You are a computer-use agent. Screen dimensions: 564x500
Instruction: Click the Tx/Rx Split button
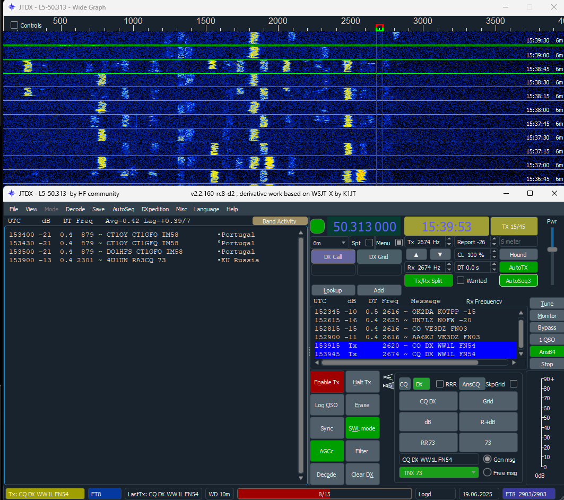click(428, 281)
